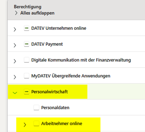Check the MyDATEV Übergreifende Anwendungen checkbox
The height and width of the screenshot is (132, 145).
point(26,76)
